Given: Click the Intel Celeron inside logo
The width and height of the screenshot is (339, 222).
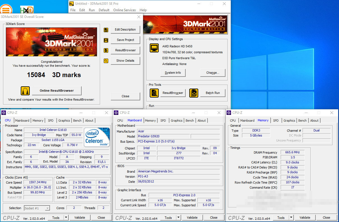Looking at the screenshot, I should (97, 138).
